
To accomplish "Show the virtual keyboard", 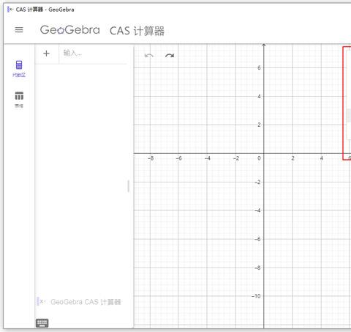I will point(42,323).
